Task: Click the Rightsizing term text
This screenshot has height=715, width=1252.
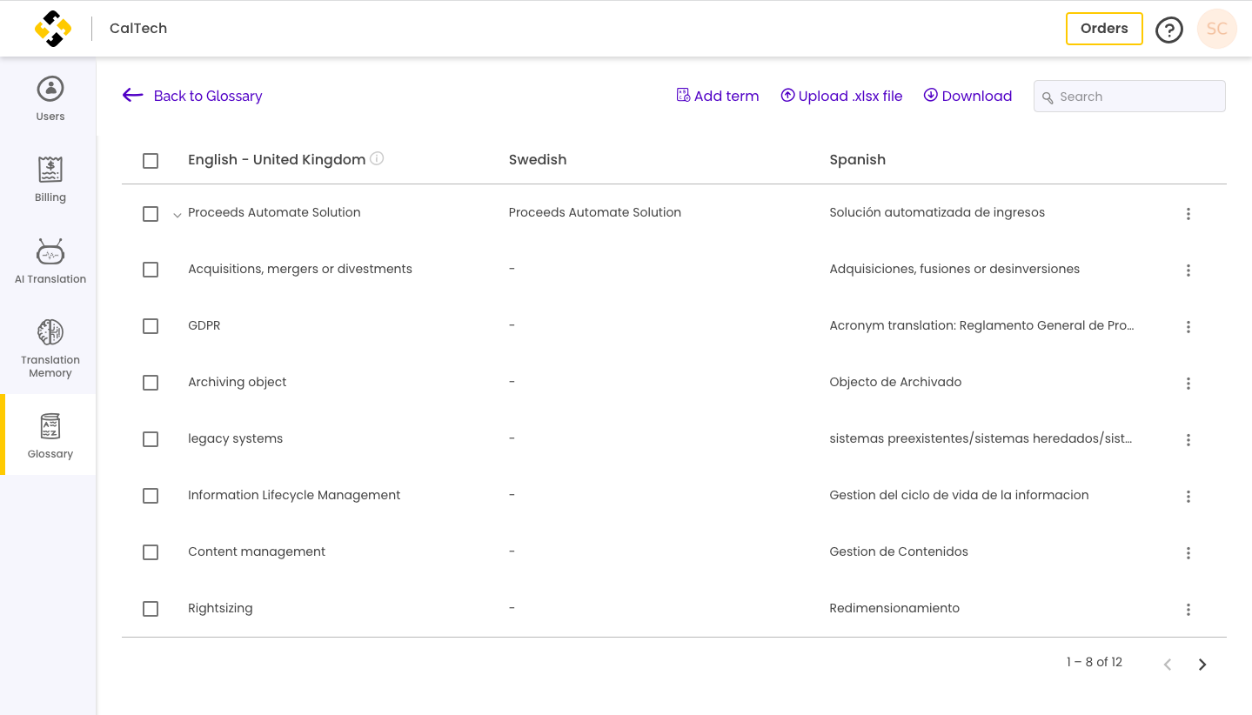Action: [x=220, y=608]
